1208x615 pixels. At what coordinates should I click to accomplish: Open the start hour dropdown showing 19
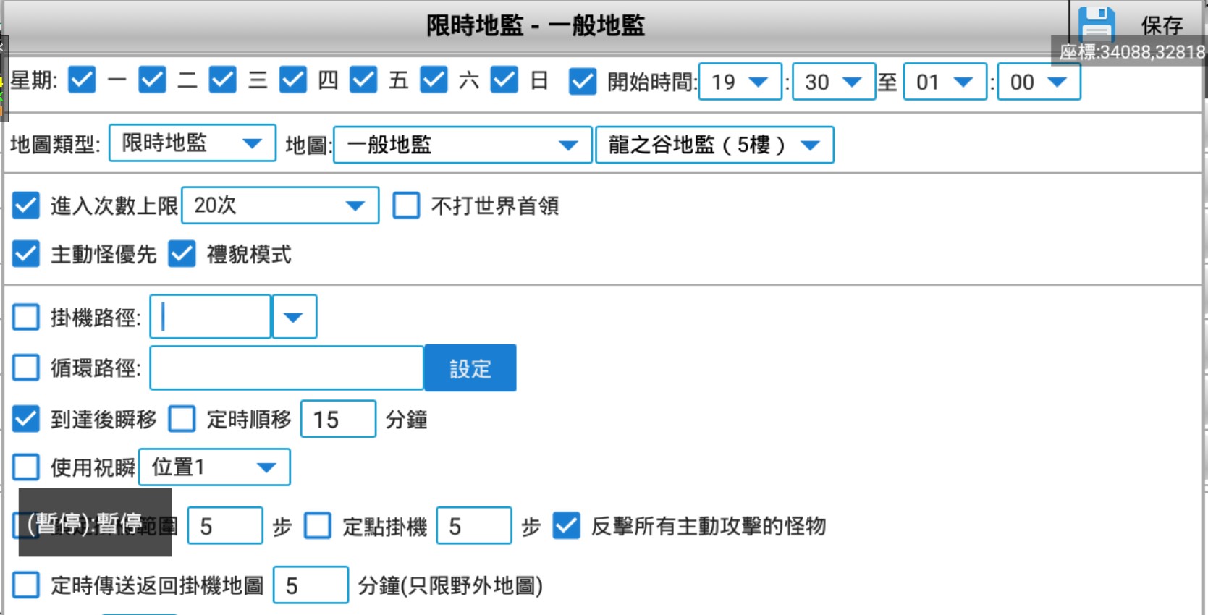click(740, 82)
